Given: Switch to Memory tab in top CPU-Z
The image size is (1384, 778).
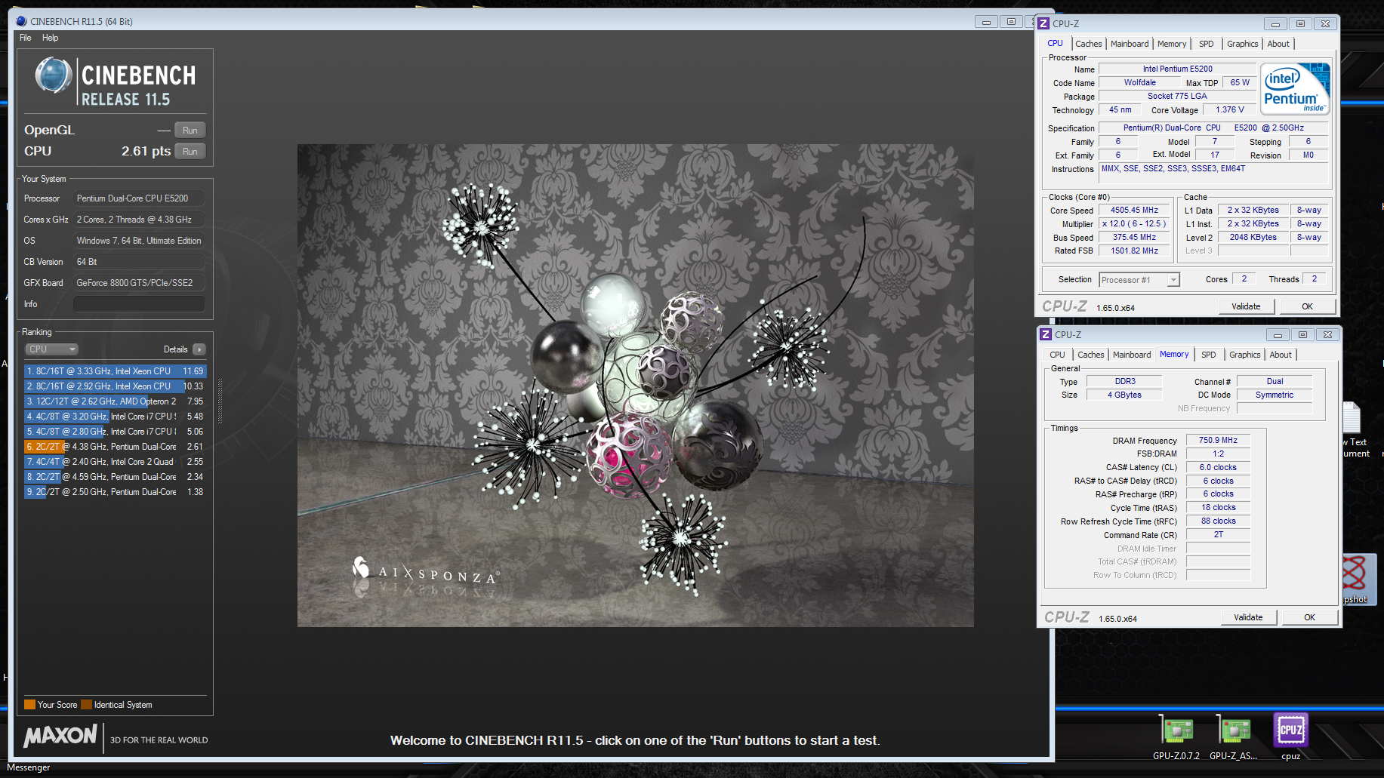Looking at the screenshot, I should pos(1172,44).
